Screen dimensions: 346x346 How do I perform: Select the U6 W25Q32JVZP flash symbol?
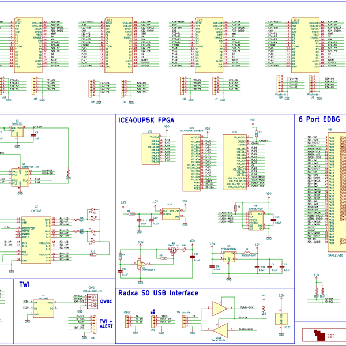pos(255,220)
